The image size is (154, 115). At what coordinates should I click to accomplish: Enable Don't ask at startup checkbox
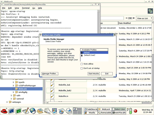click(x=82, y=68)
